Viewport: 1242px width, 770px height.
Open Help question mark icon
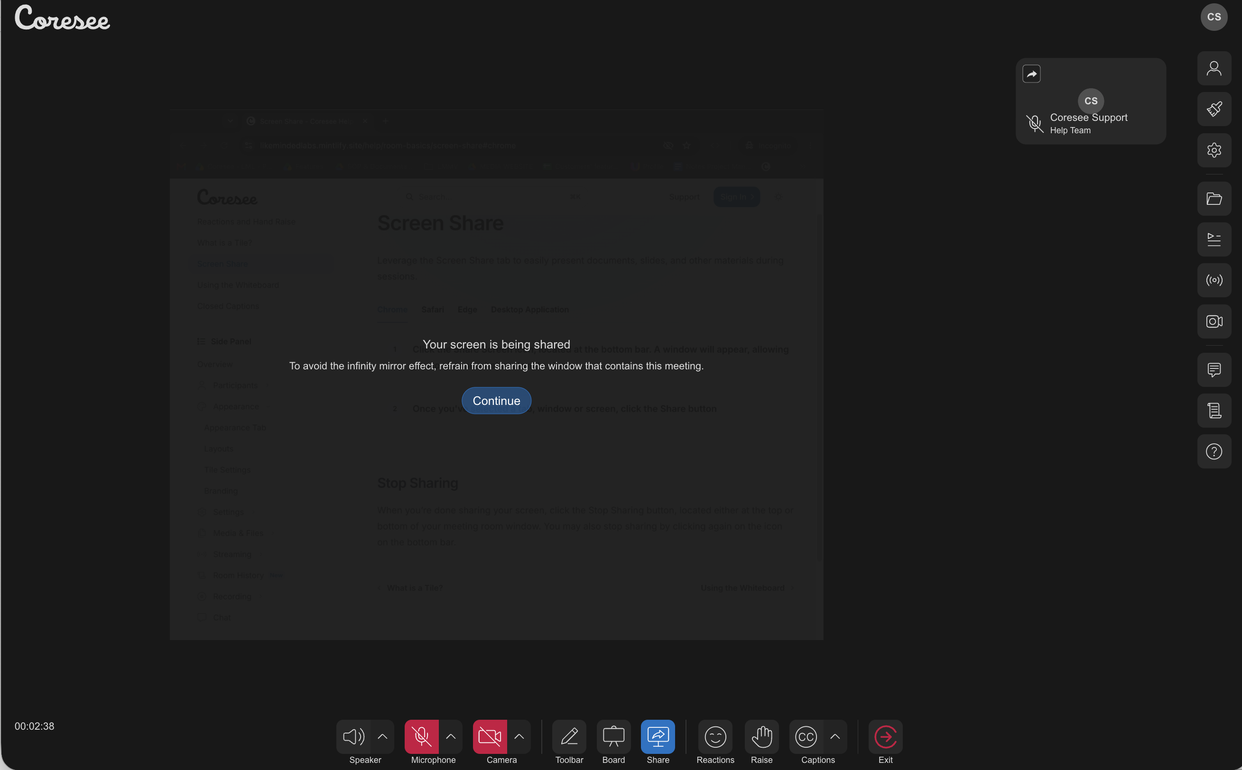[1214, 451]
